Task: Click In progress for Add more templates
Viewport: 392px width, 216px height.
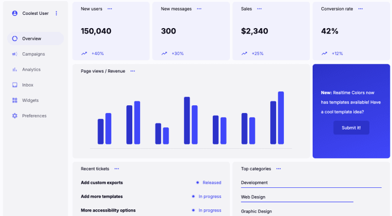Action: (210, 197)
